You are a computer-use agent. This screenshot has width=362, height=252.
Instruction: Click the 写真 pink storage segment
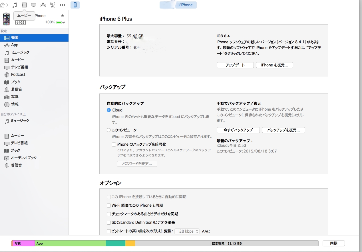click(24, 243)
